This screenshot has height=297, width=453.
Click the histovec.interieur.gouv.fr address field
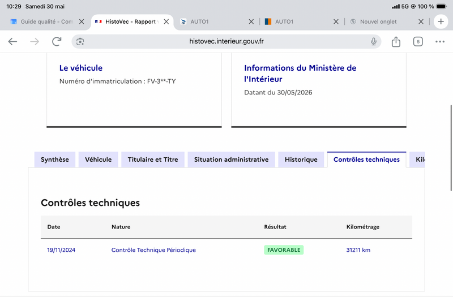[226, 41]
